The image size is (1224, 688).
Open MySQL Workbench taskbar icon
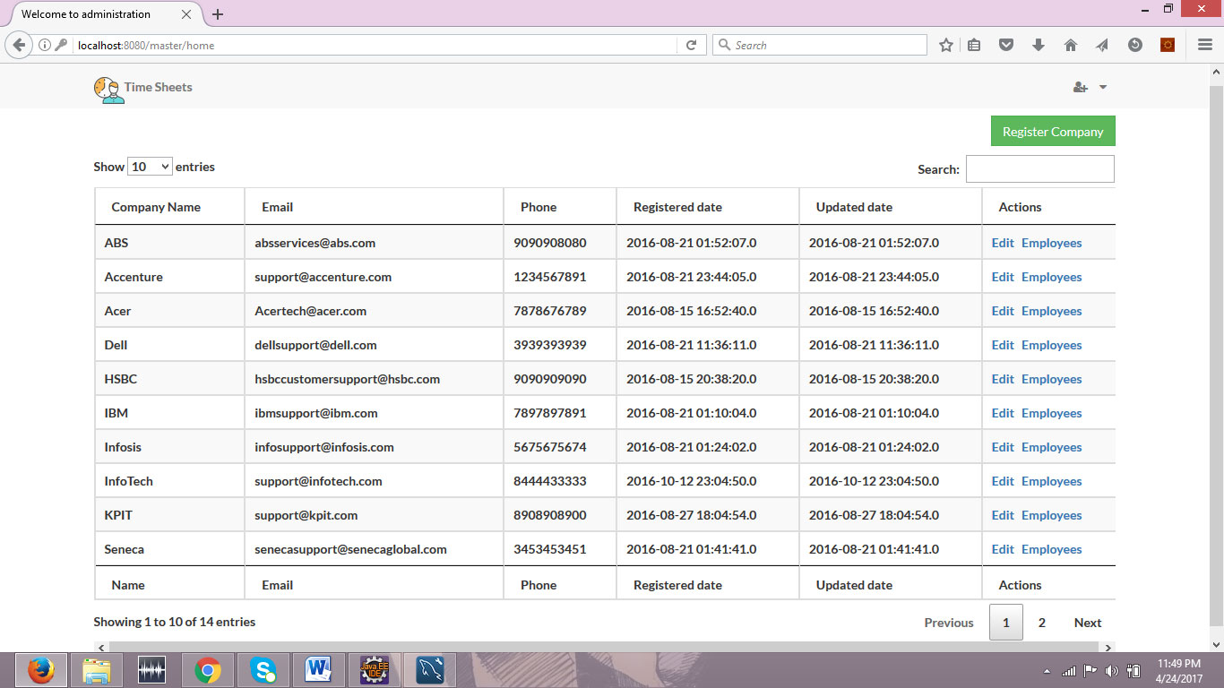coord(430,670)
